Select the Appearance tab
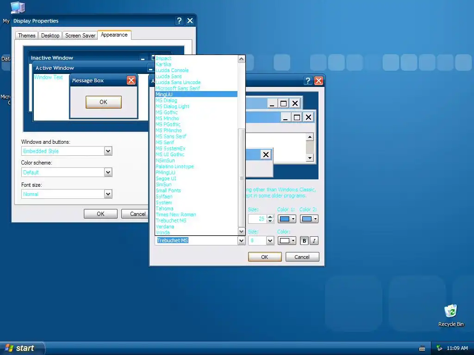474x355 pixels. pos(114,35)
